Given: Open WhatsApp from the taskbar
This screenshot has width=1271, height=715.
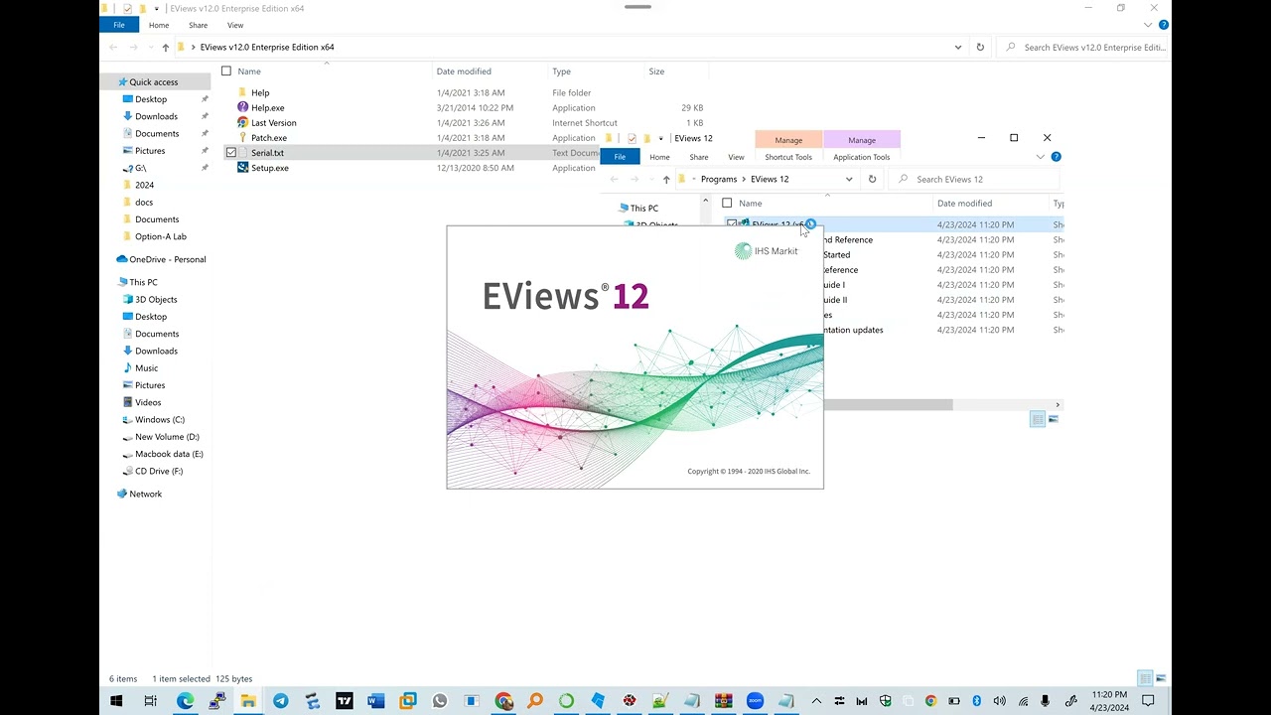Looking at the screenshot, I should click(x=440, y=701).
